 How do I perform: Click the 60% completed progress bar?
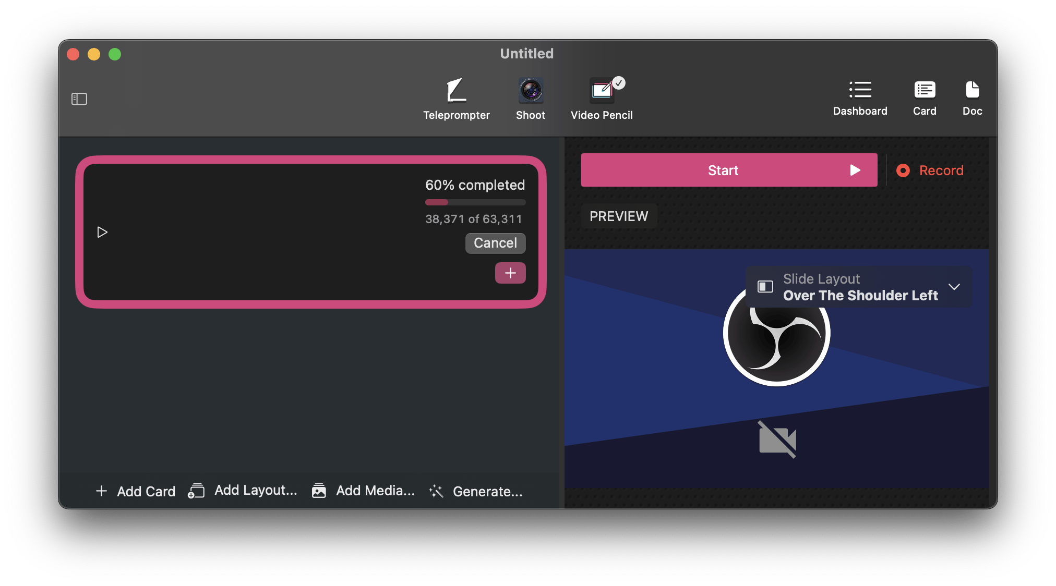coord(475,202)
